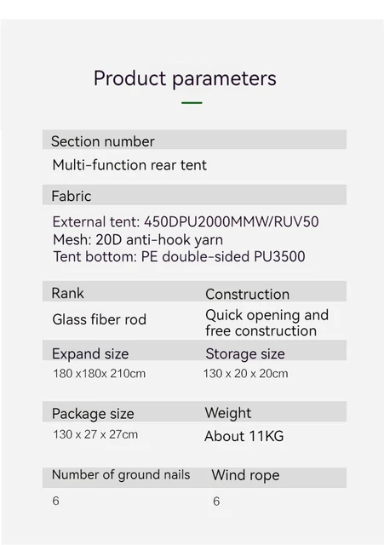Select the Construction header label
Image resolution: width=384 pixels, height=545 pixels.
coord(247,295)
